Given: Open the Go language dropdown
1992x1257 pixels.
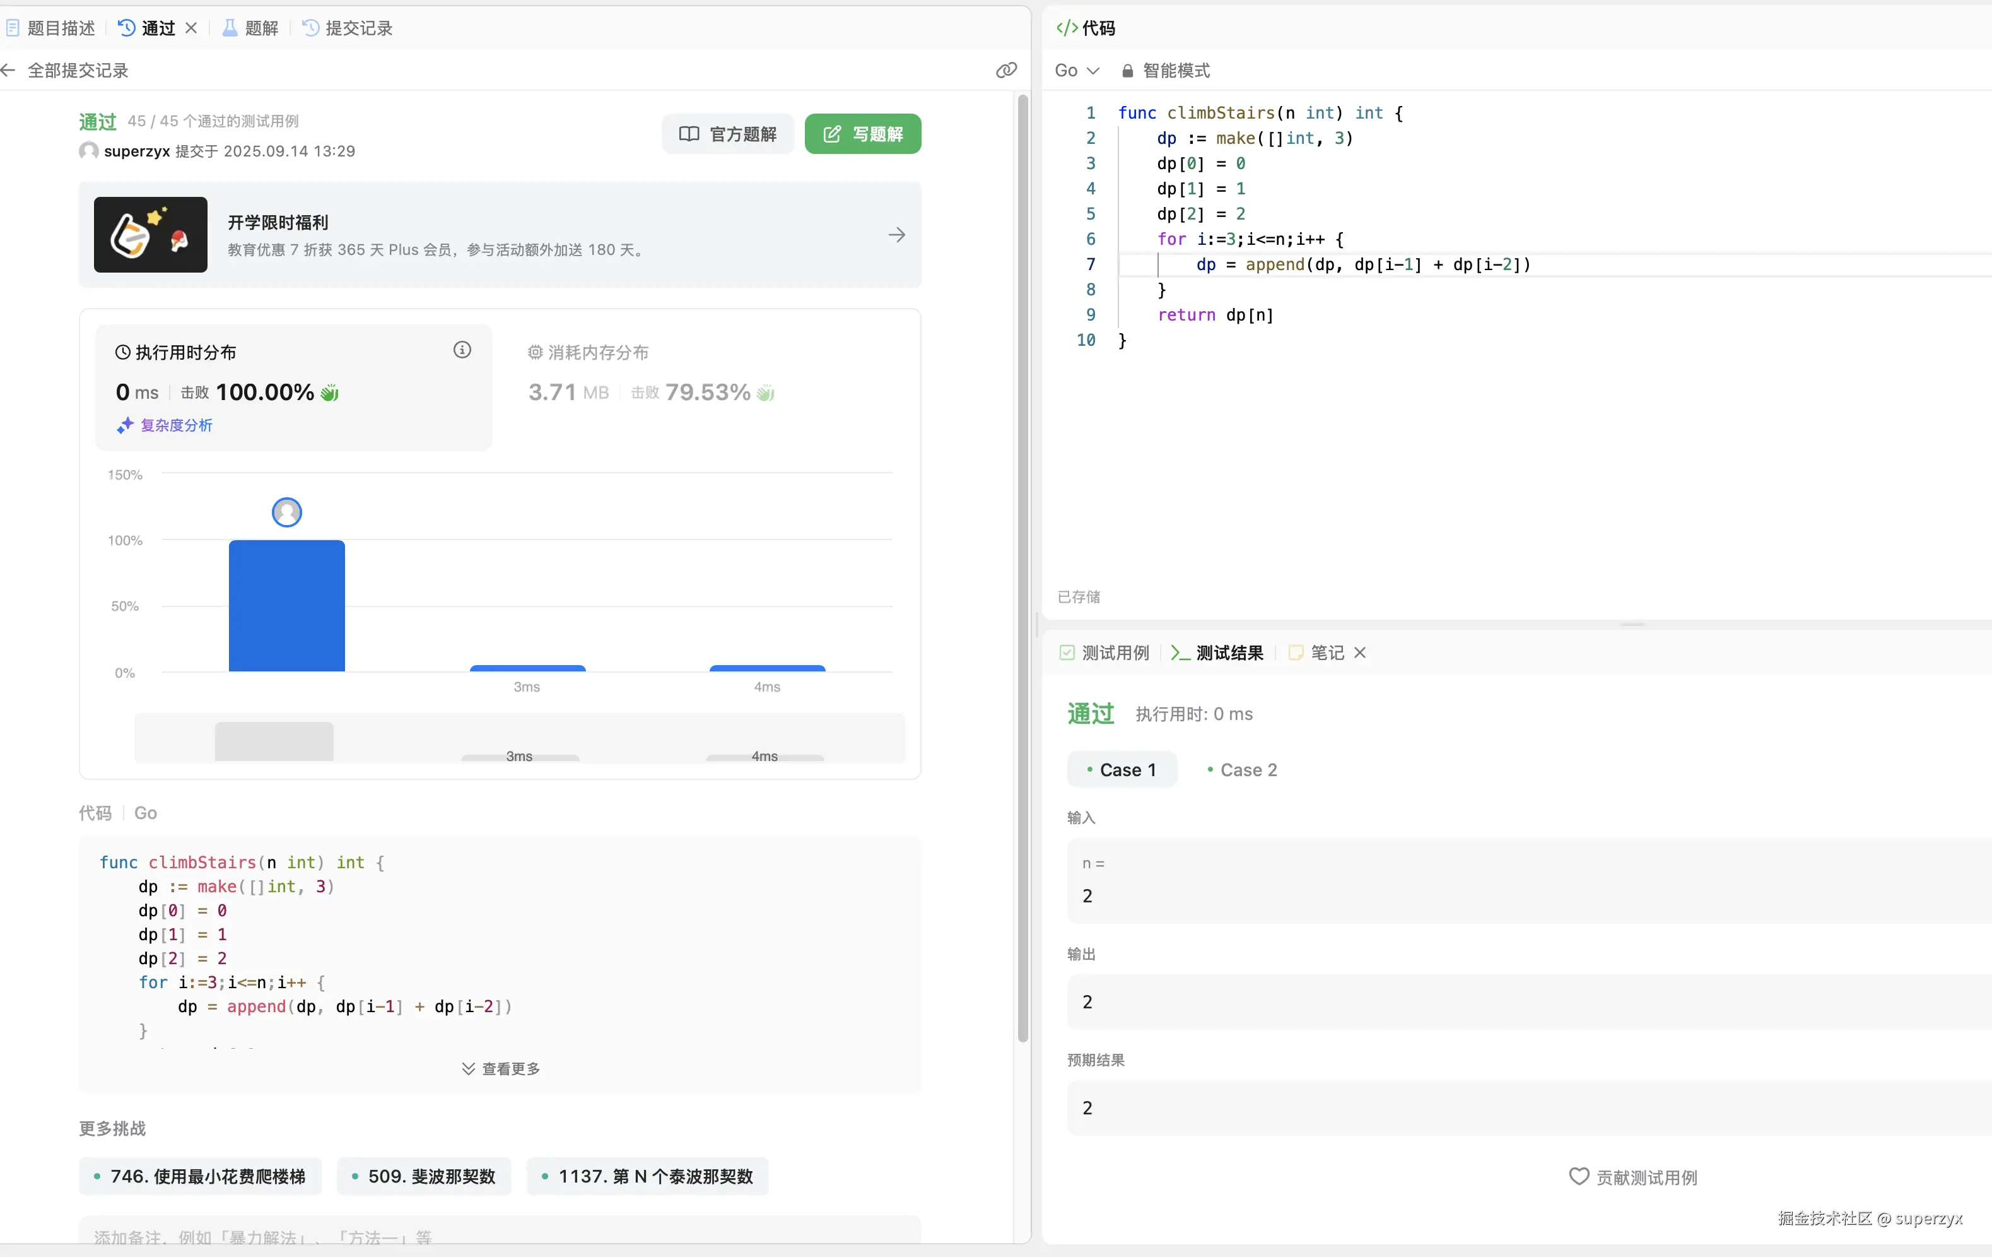Looking at the screenshot, I should point(1076,70).
